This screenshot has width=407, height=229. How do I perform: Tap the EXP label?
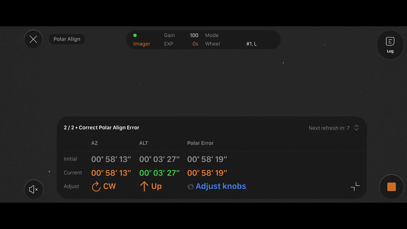pos(169,44)
